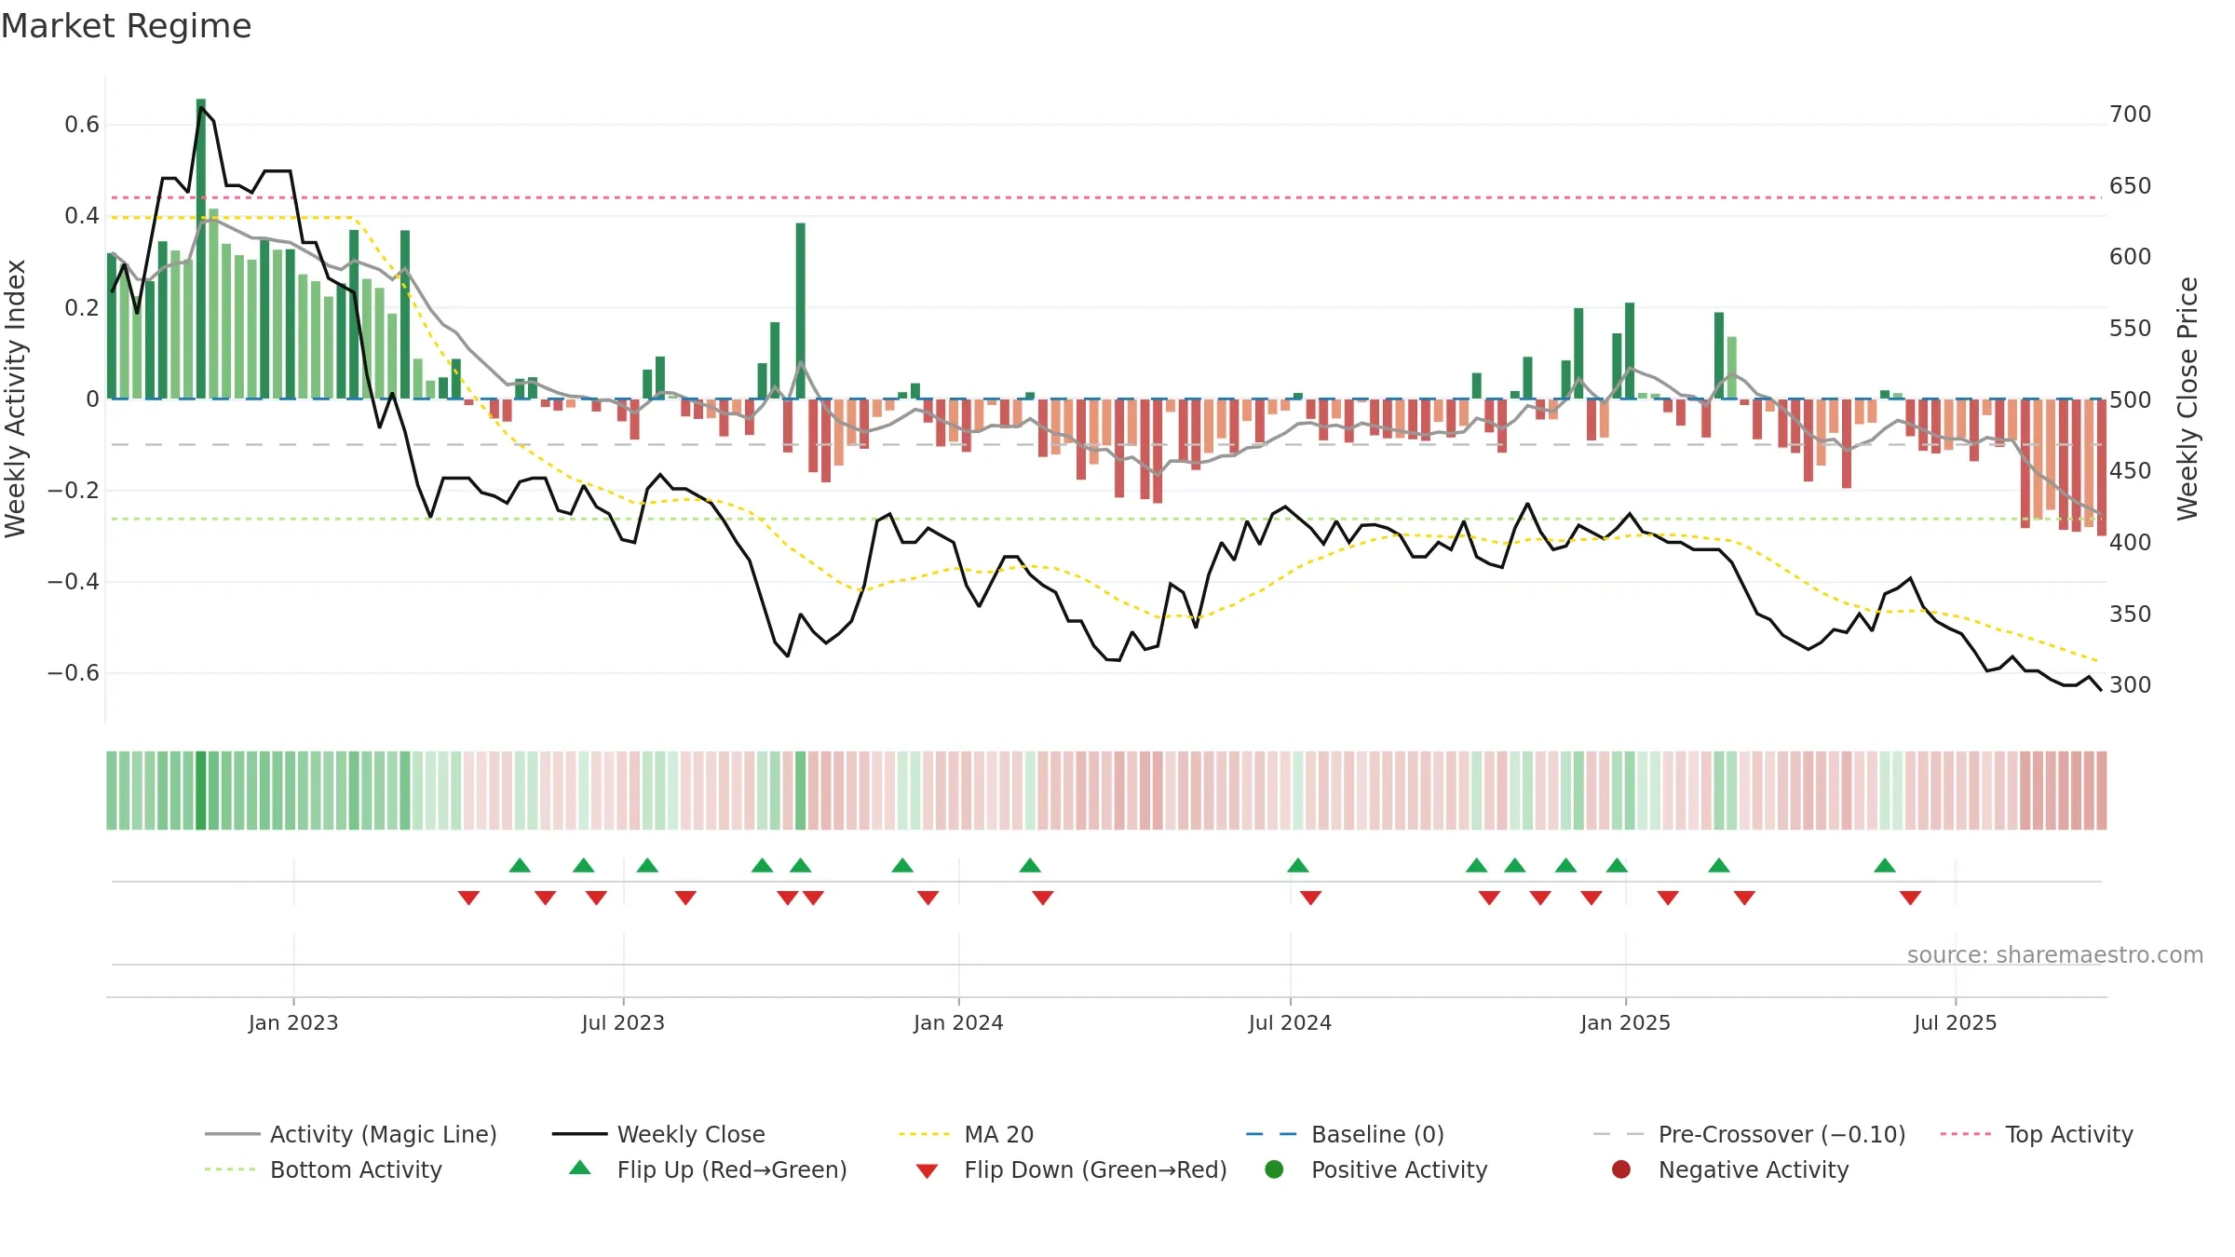Viewport: 2235px width, 1257px height.
Task: Click the darkest green cell in the regime heat strip
Action: tap(201, 791)
